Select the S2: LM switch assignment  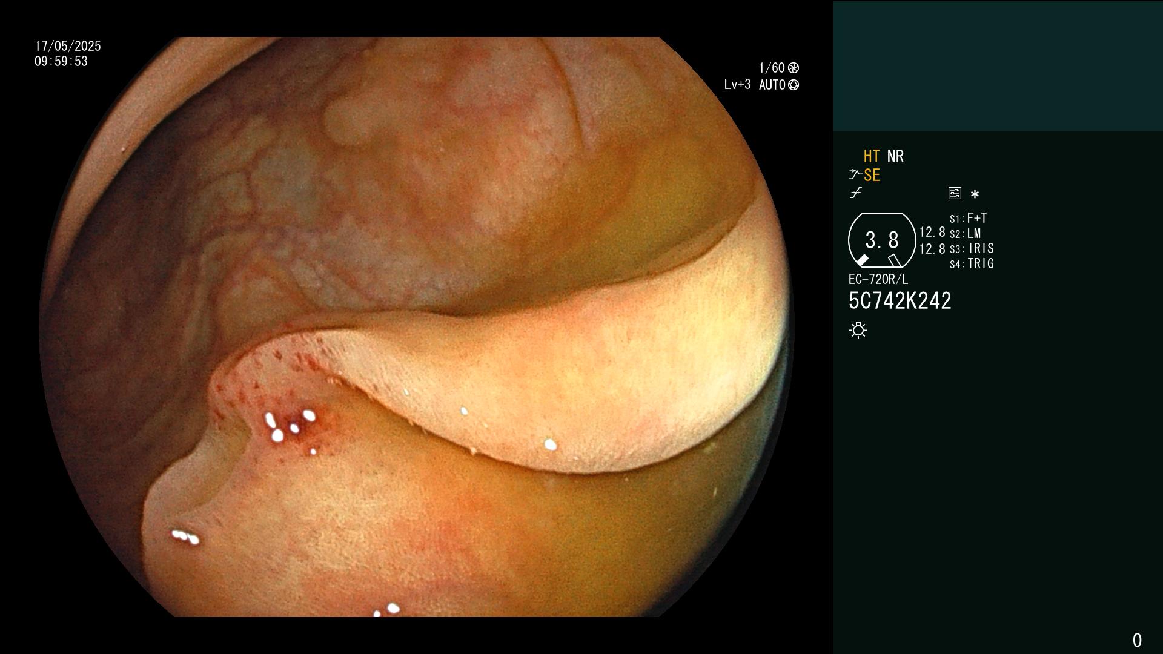pyautogui.click(x=966, y=233)
